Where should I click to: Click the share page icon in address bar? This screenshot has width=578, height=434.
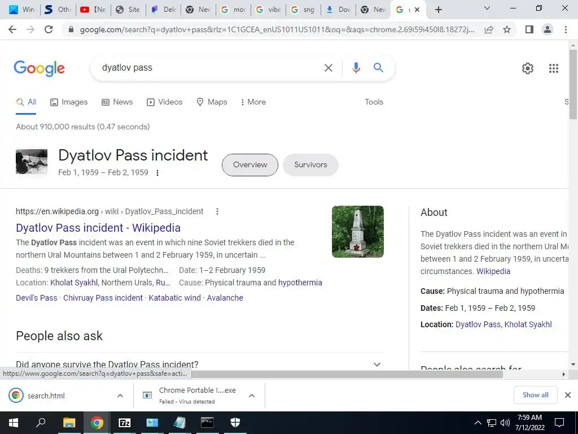tap(489, 29)
